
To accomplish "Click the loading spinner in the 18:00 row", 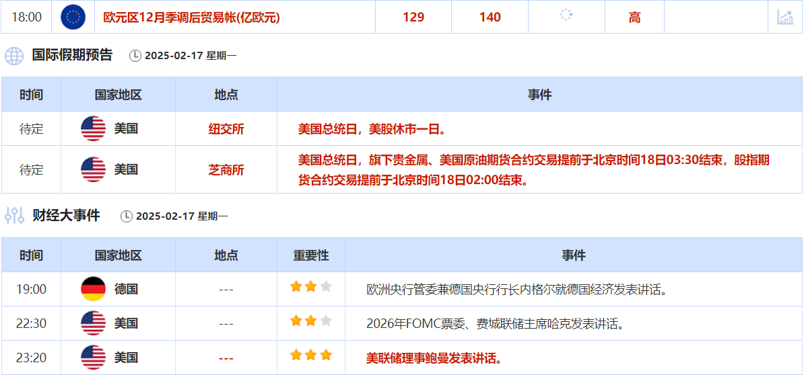I will tap(566, 15).
